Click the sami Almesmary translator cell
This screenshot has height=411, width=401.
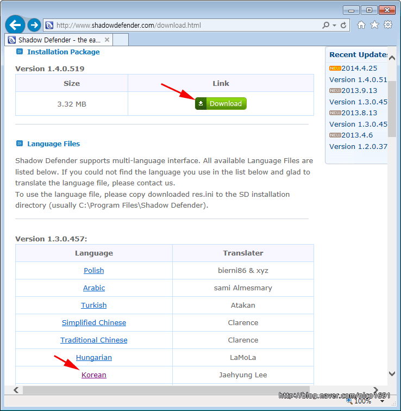tap(243, 288)
